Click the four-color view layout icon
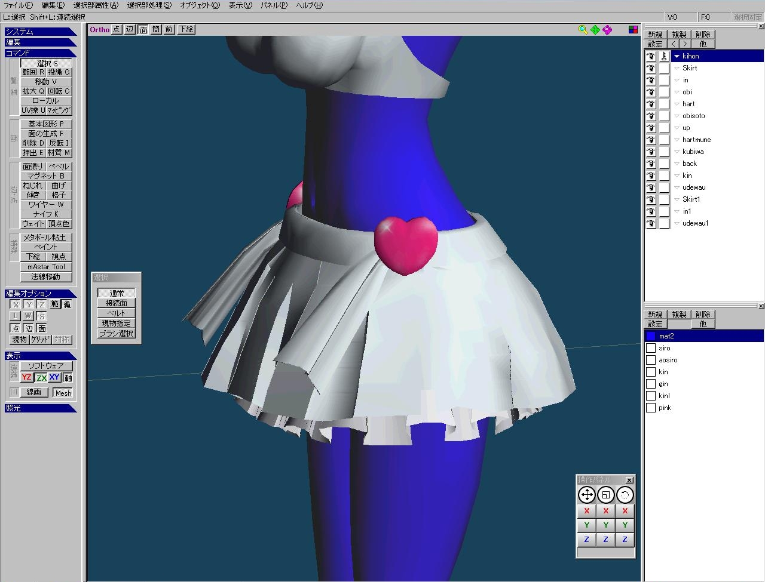The width and height of the screenshot is (765, 582). (x=633, y=29)
